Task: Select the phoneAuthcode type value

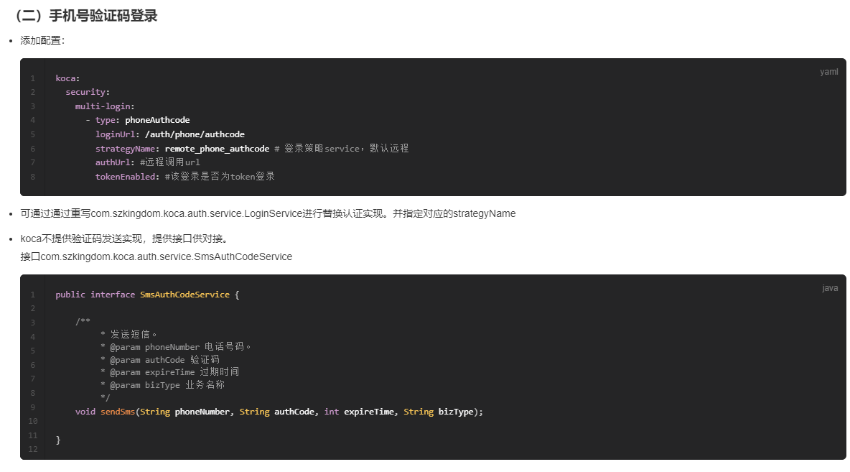Action: pos(157,120)
